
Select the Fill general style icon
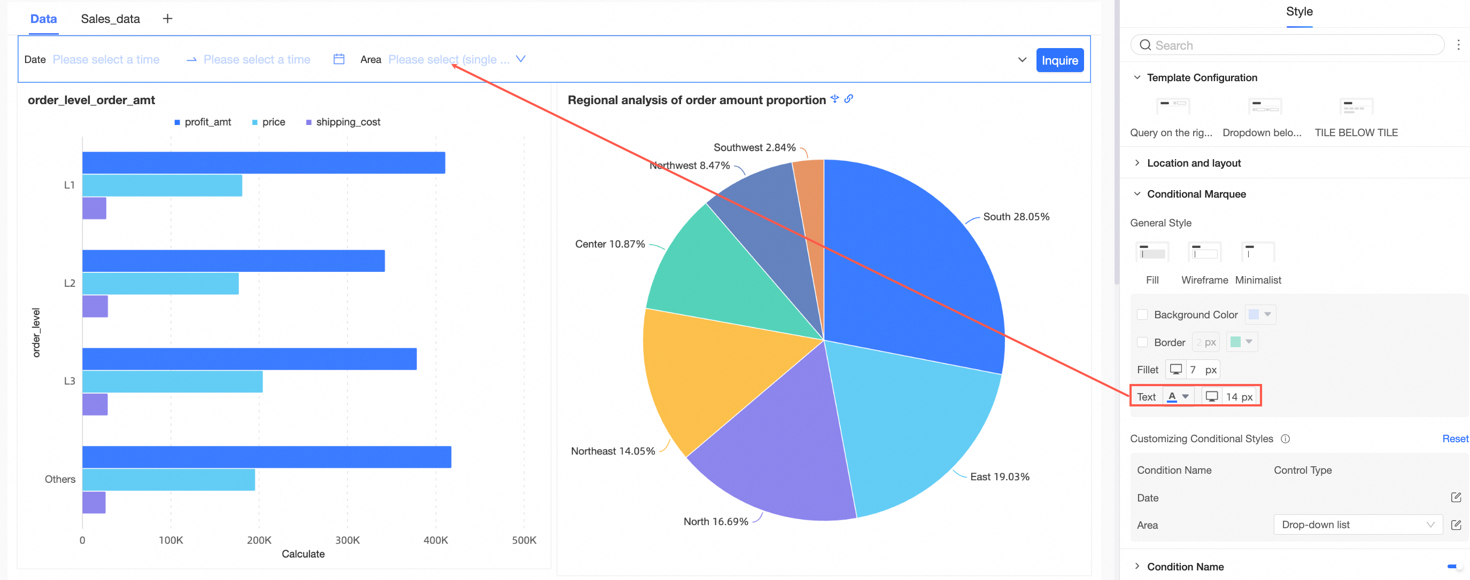(1152, 252)
